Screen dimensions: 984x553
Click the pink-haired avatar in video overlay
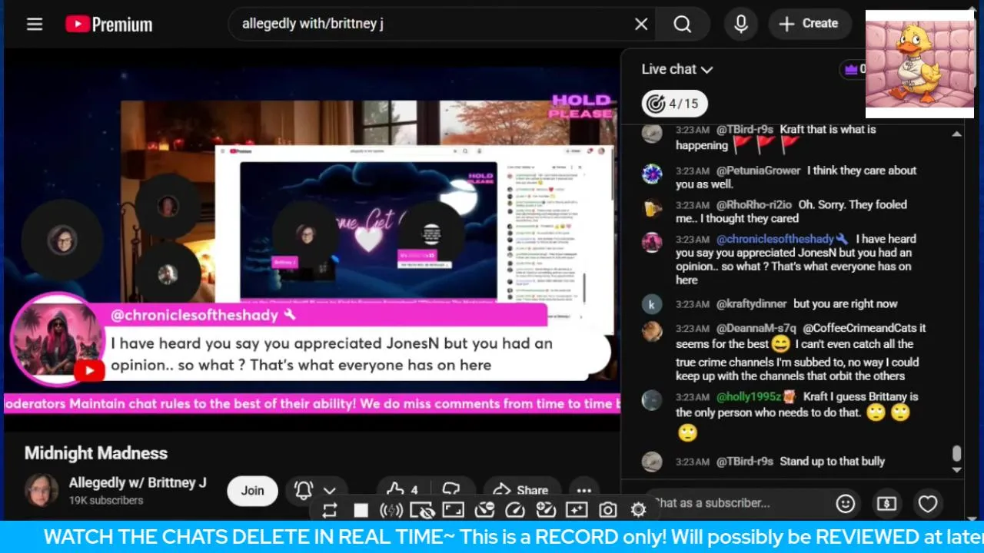click(58, 338)
